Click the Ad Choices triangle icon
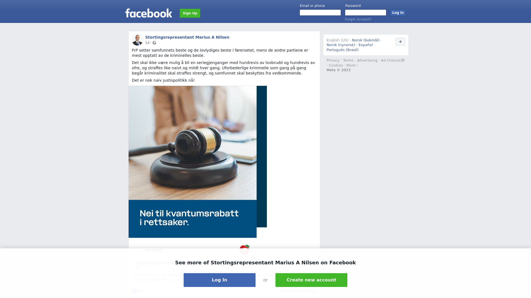This screenshot has height=298, width=531. pos(403,60)
